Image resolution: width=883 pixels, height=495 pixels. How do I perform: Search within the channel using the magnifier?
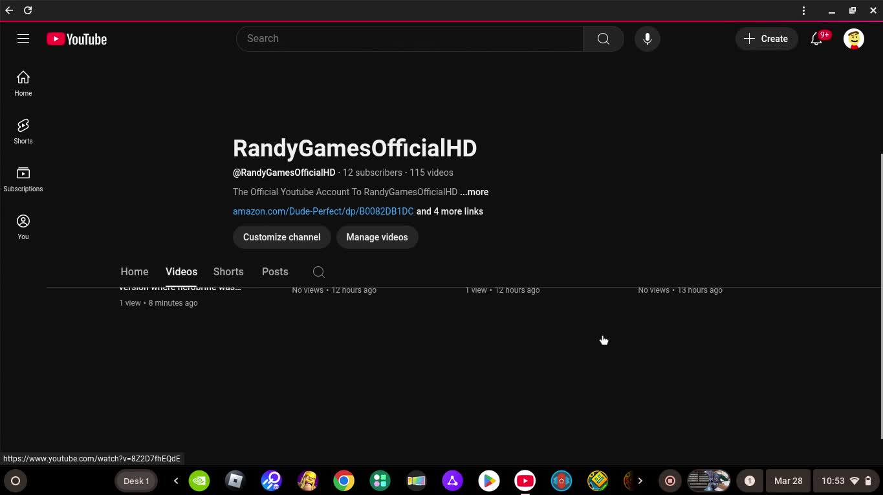[x=318, y=272]
